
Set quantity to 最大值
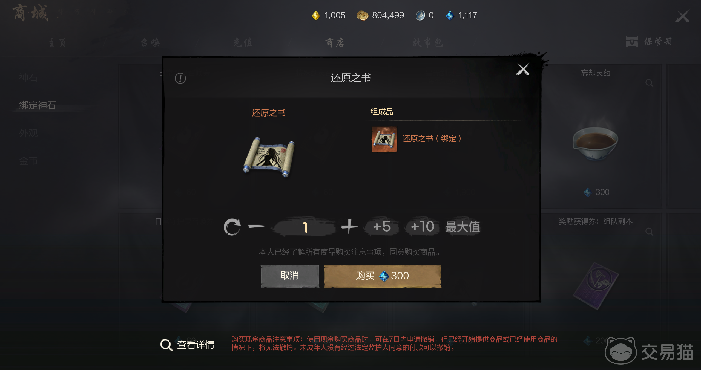pyautogui.click(x=462, y=227)
